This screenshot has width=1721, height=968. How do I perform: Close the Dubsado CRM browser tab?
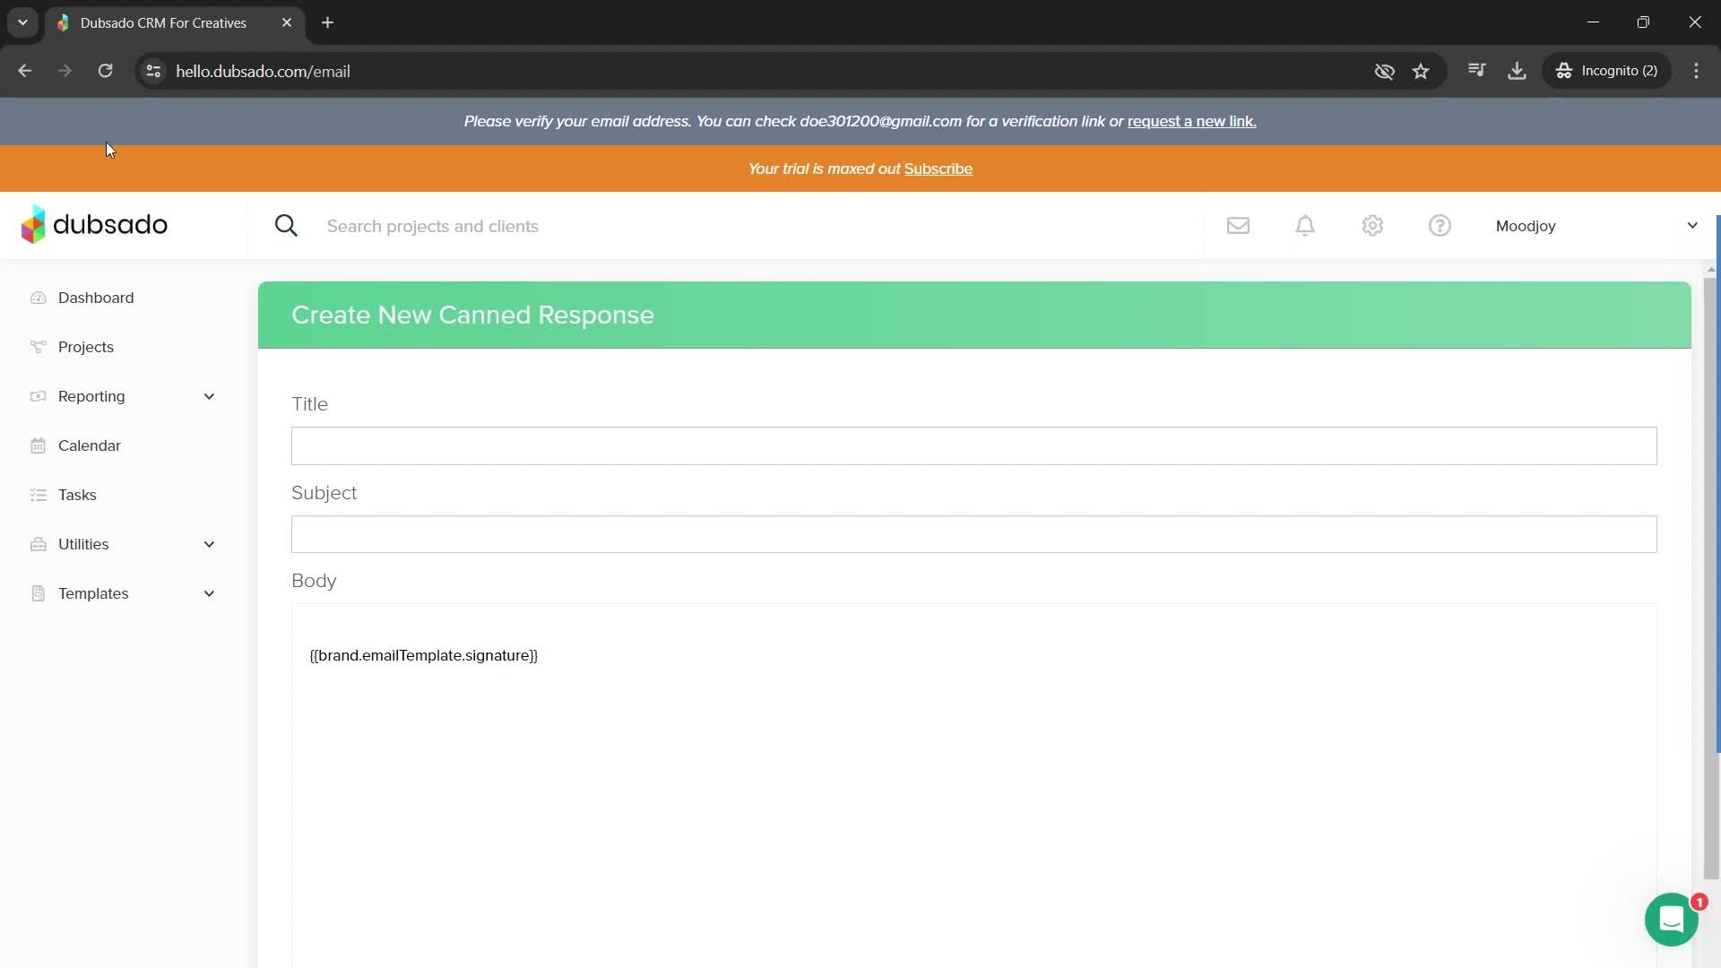pos(287,22)
